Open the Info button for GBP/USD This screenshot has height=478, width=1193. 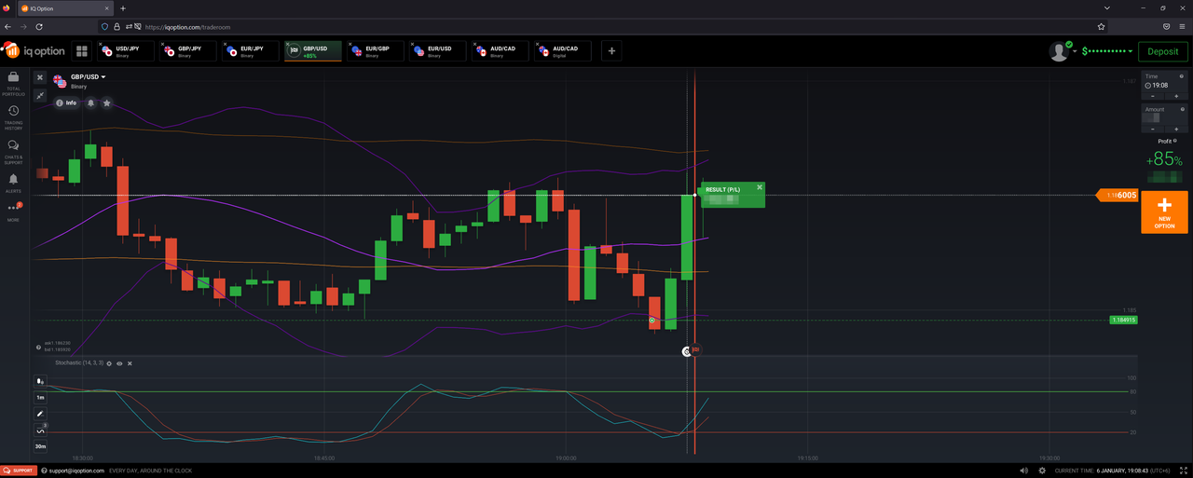click(x=66, y=102)
